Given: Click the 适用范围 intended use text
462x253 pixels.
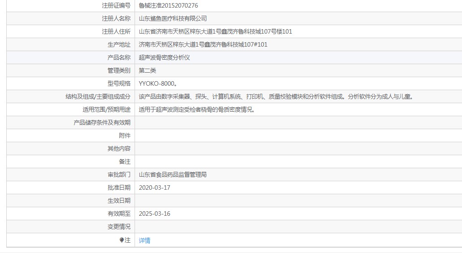Looking at the screenshot, I should point(197,109).
